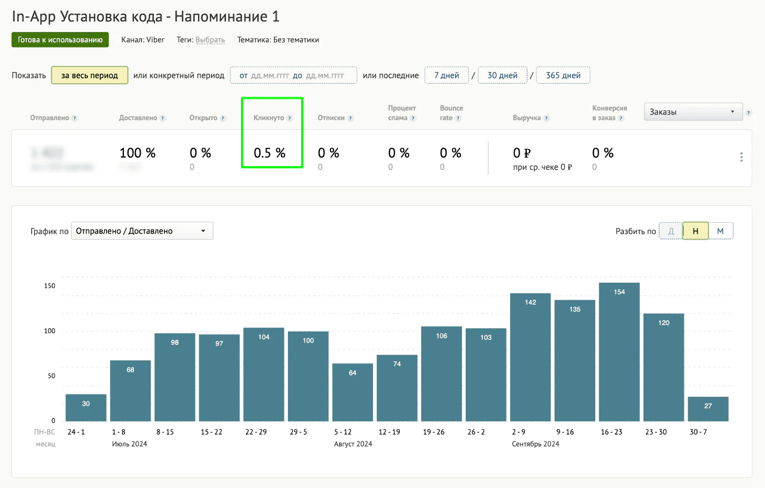The height and width of the screenshot is (488, 765).
Task: Show last 7 дней
Action: 447,75
